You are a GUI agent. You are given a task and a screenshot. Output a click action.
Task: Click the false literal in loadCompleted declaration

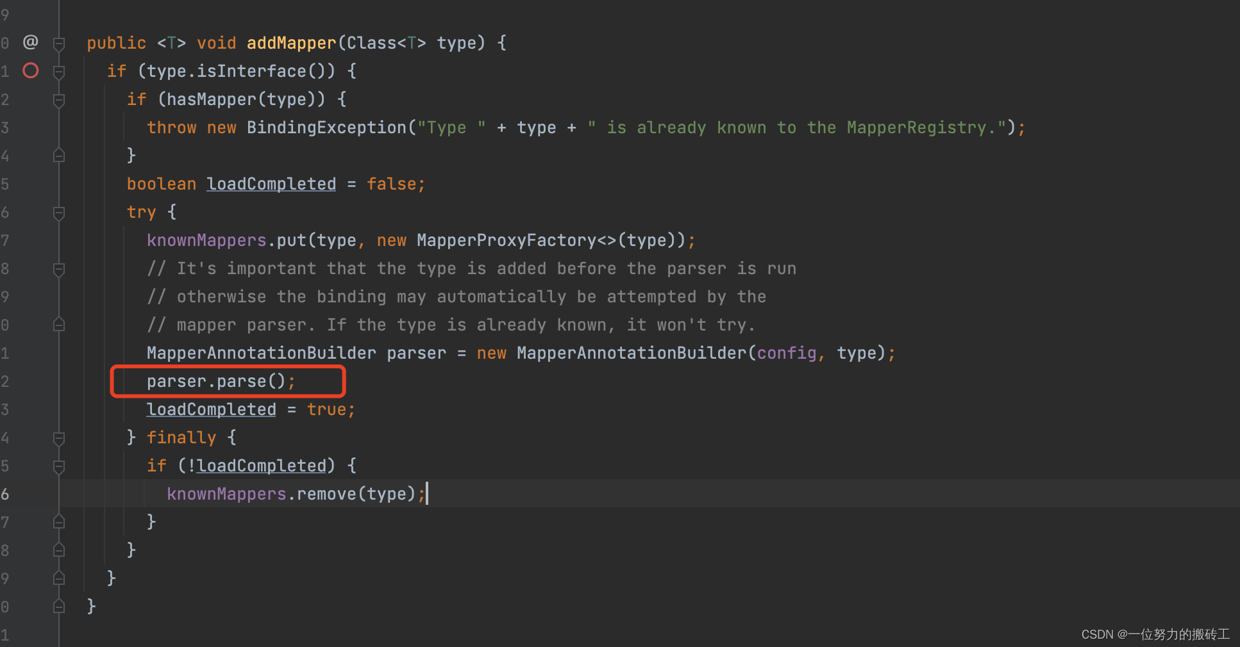(391, 184)
